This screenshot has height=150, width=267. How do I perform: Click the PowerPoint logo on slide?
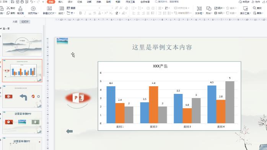click(x=78, y=98)
